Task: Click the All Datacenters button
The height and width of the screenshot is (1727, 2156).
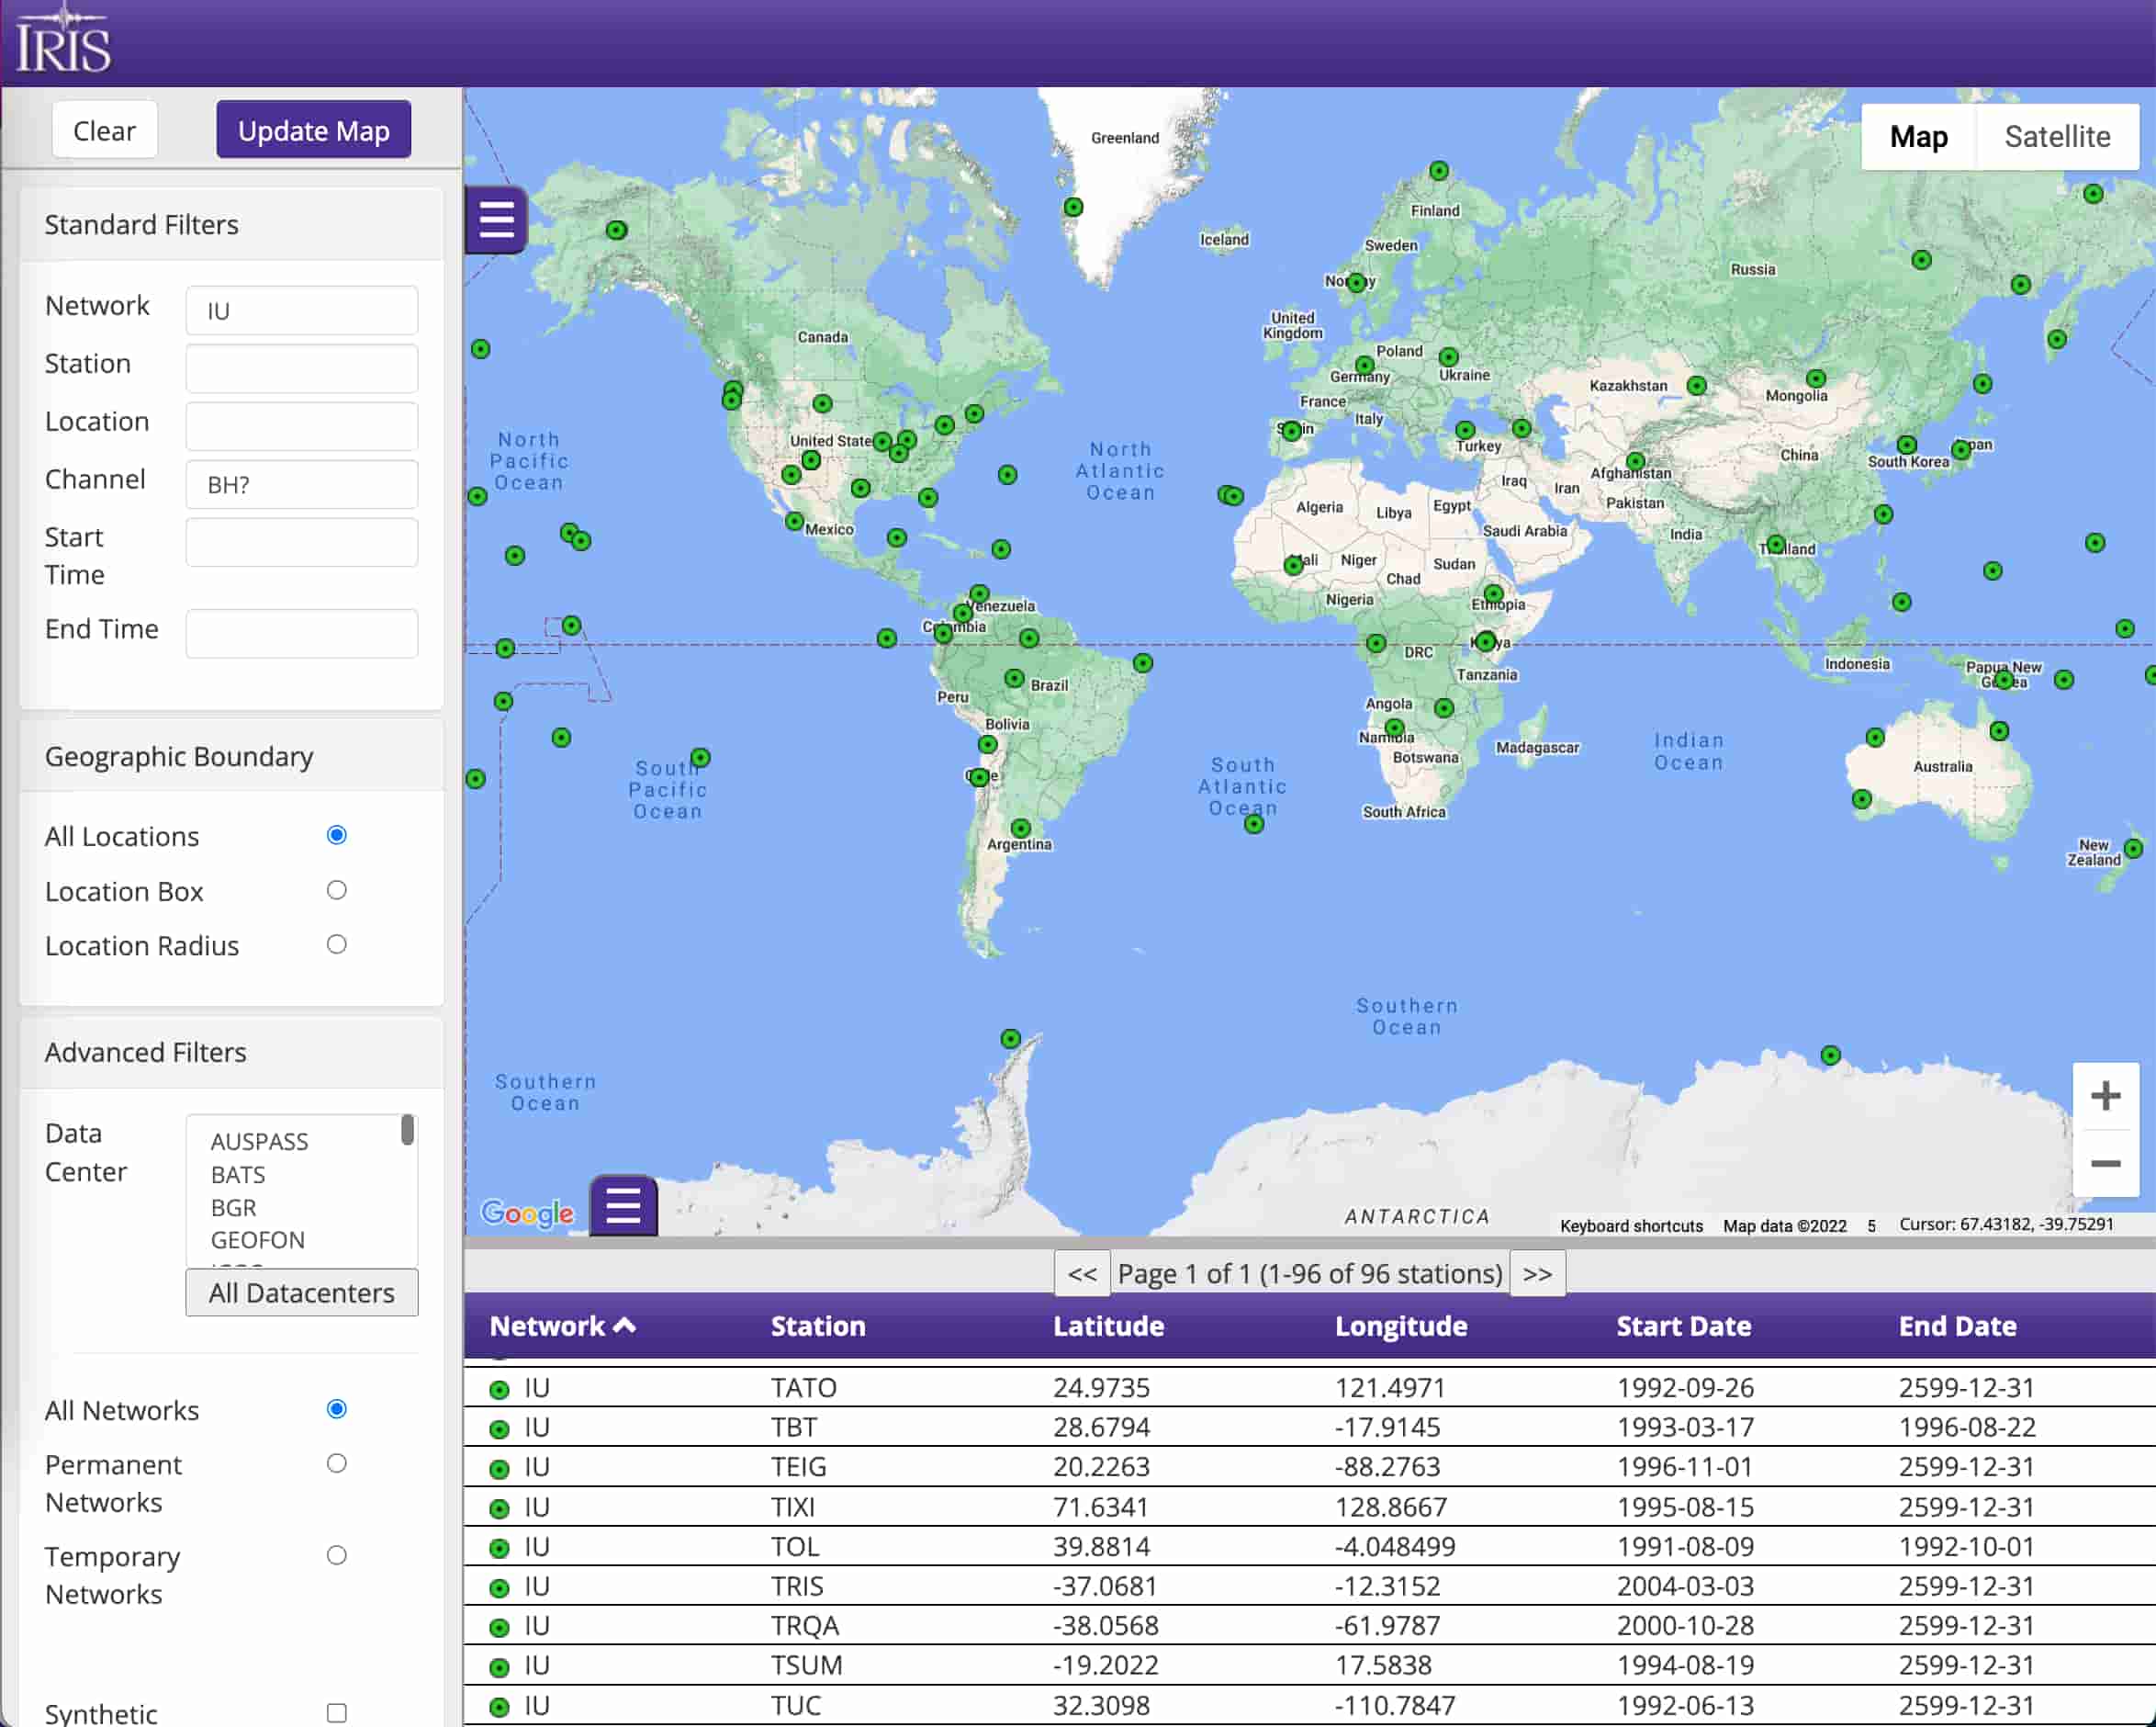Action: [301, 1292]
